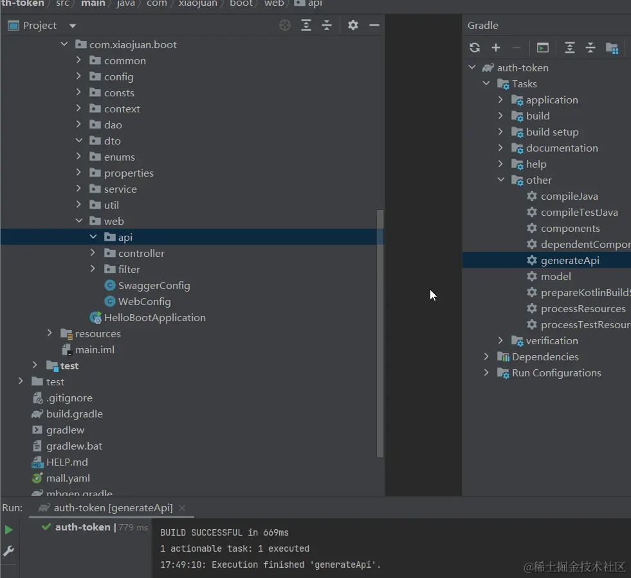Image resolution: width=631 pixels, height=578 pixels.
Task: Close the auth-token run tab
Action: [x=182, y=508]
